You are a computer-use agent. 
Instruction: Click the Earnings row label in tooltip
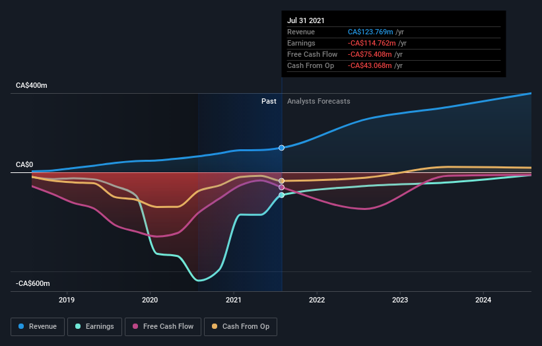tap(302, 43)
